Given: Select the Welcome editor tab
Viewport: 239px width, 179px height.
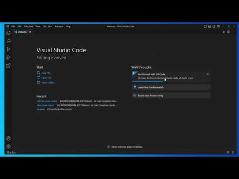Looking at the screenshot, I should [22, 32].
